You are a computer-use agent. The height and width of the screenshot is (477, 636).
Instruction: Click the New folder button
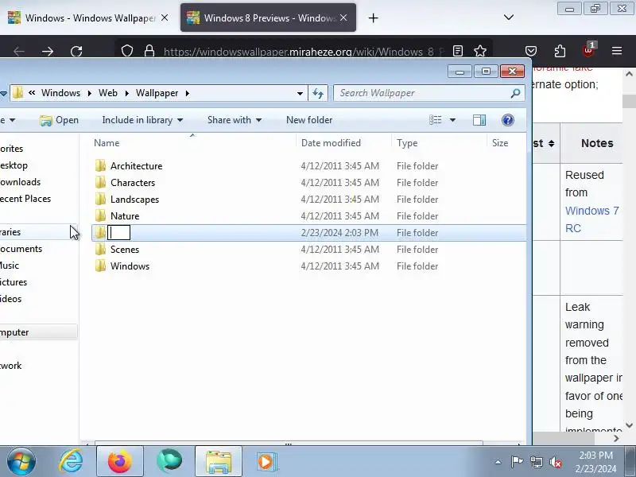[309, 120]
